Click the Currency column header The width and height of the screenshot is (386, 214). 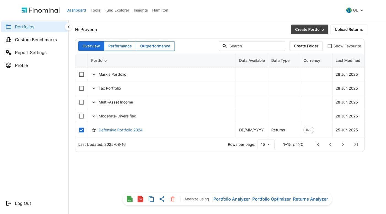tap(316, 61)
